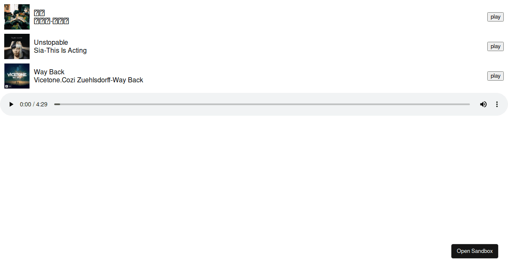Mute the audio with the speaker icon
The image size is (508, 266).
pyautogui.click(x=483, y=104)
